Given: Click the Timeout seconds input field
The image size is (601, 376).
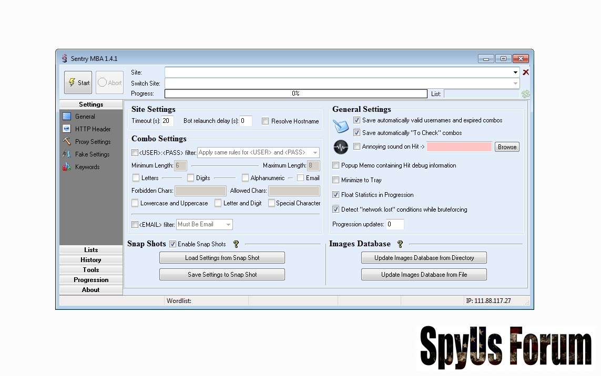Looking at the screenshot, I should click(167, 121).
